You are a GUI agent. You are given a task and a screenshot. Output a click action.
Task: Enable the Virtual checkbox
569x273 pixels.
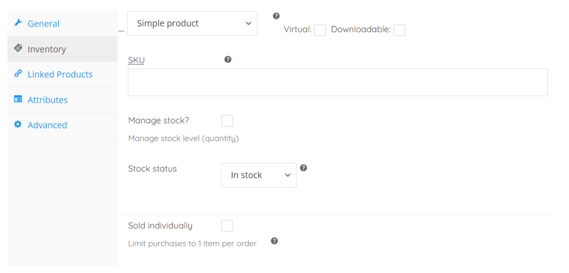pos(320,30)
